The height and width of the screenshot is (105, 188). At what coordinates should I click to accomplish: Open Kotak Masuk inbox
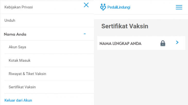click(x=20, y=60)
